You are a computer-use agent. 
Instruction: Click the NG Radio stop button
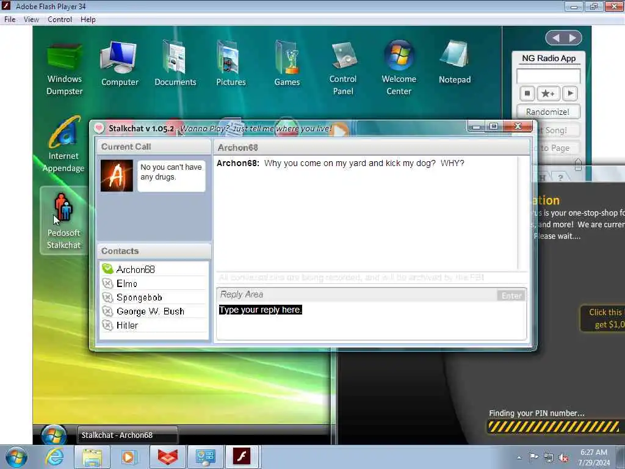527,93
